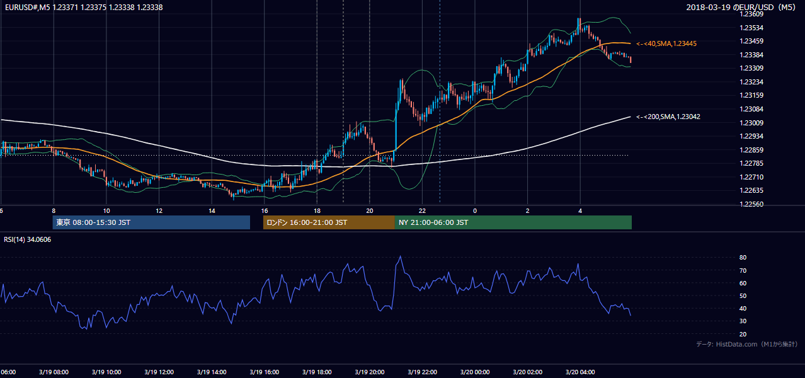Click RSI scale value 50

[x=743, y=295]
